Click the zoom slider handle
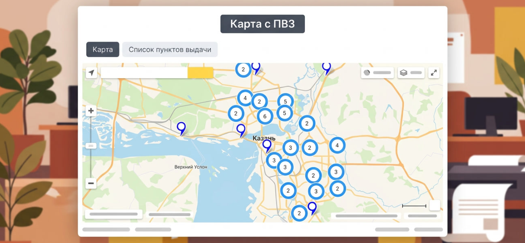The width and height of the screenshot is (525, 243). [x=91, y=146]
